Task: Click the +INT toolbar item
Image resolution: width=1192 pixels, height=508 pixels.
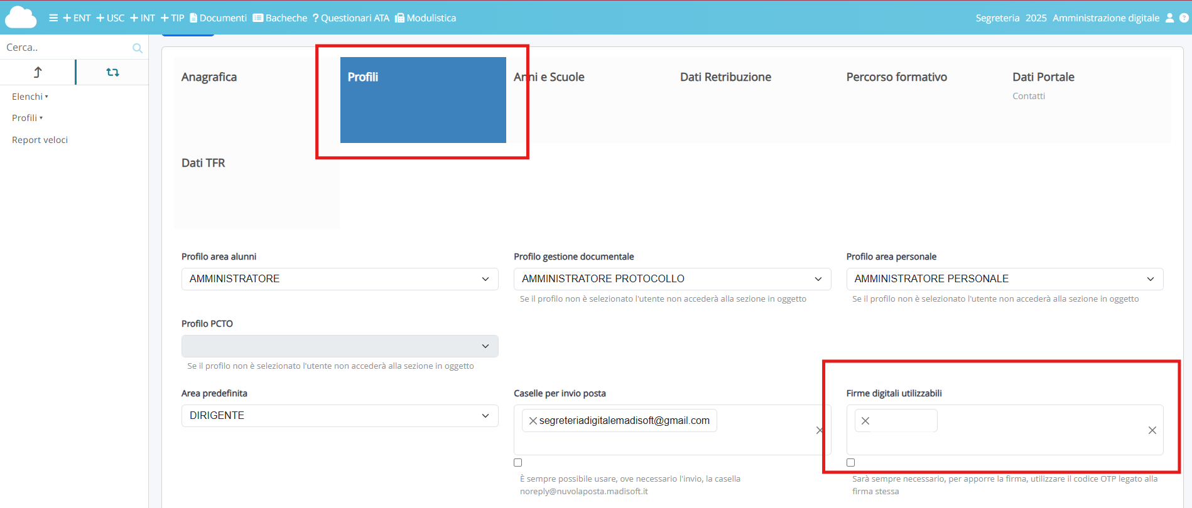Action: point(143,18)
